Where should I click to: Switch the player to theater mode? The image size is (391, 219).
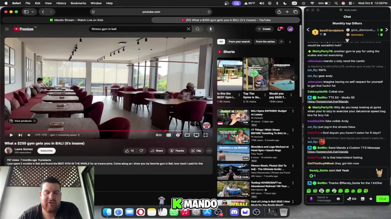[x=187, y=135]
